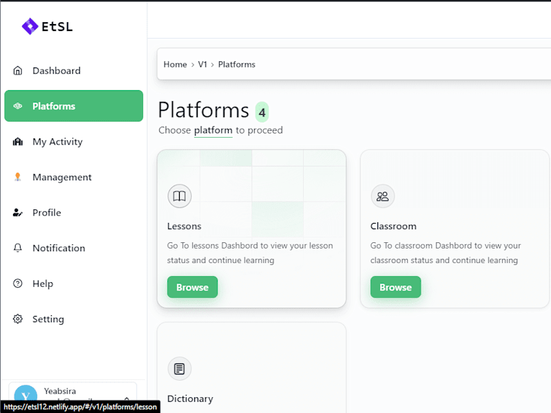Click the Management person icon
The image size is (551, 413).
pyautogui.click(x=18, y=177)
